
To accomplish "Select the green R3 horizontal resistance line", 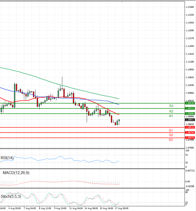I will (x=92, y=103).
